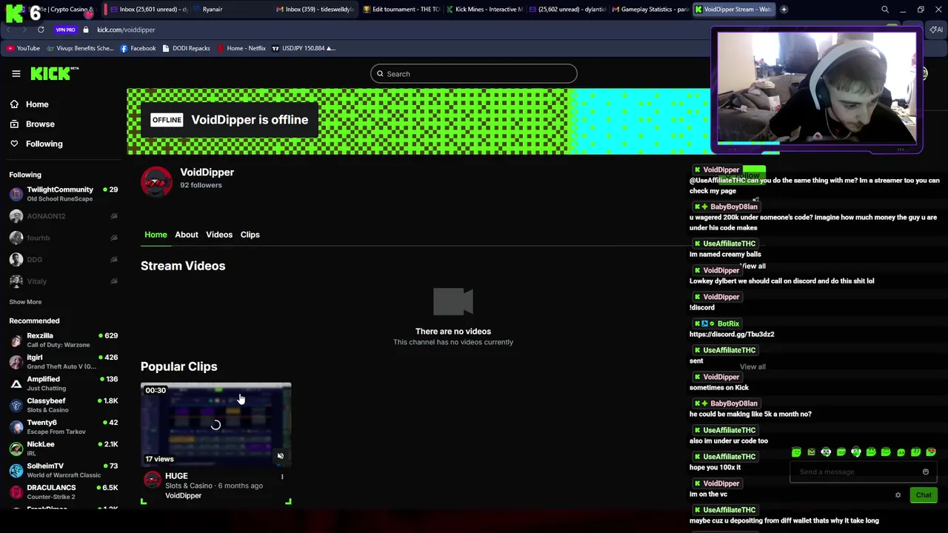
Task: Reload the page with refresh icon
Action: pyautogui.click(x=41, y=30)
